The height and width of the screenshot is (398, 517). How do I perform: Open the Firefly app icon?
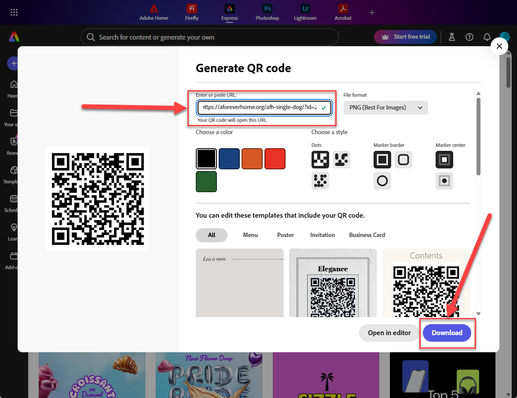point(191,9)
